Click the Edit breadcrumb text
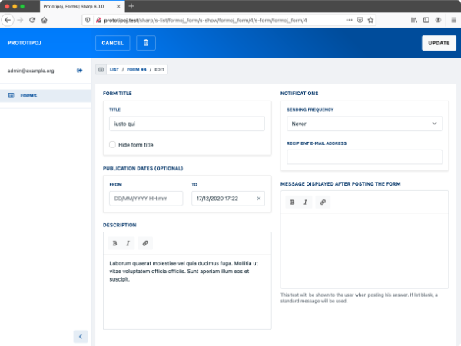The height and width of the screenshot is (346, 461). 159,70
